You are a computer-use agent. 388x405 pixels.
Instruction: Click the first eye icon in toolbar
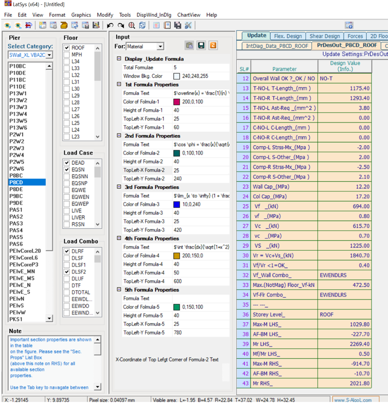click(7, 25)
